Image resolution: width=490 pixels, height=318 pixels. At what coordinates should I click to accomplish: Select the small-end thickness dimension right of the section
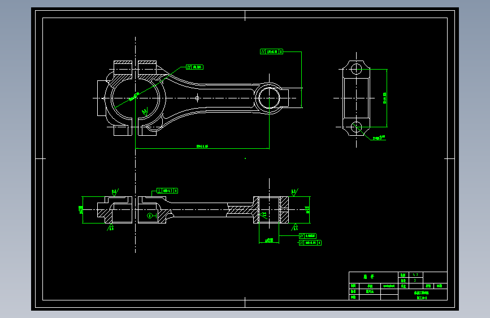point(308,210)
